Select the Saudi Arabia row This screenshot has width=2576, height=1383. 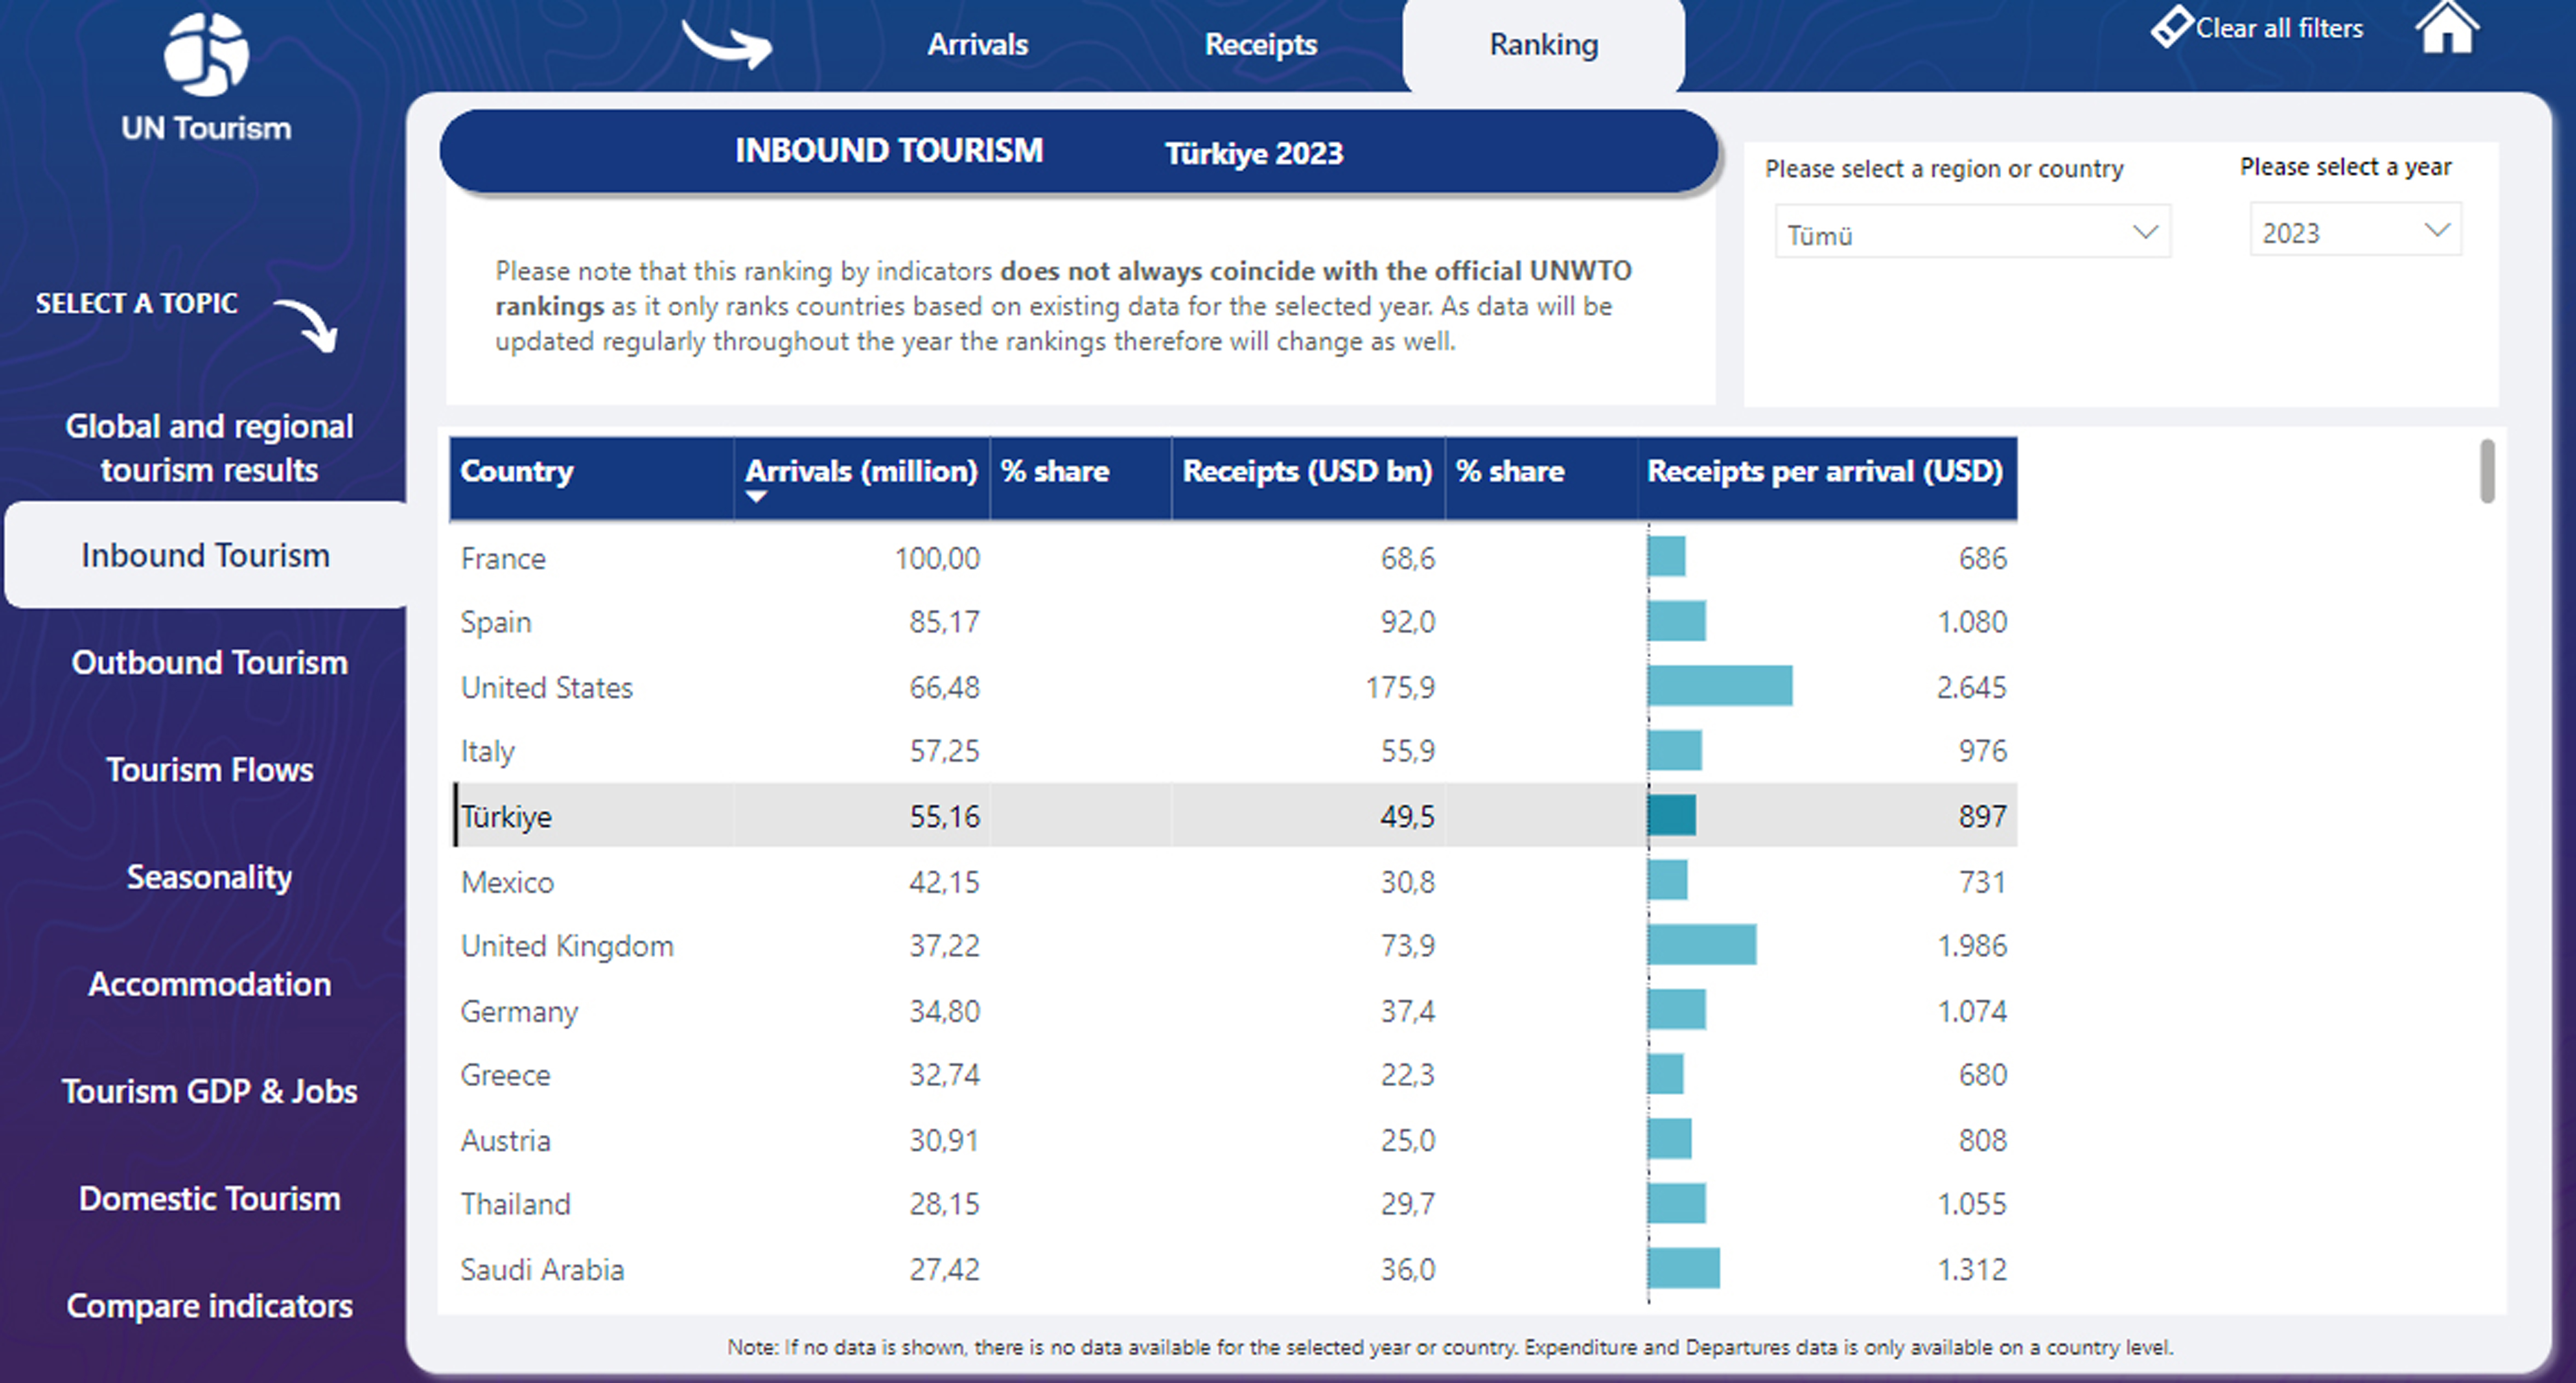tap(1233, 1269)
